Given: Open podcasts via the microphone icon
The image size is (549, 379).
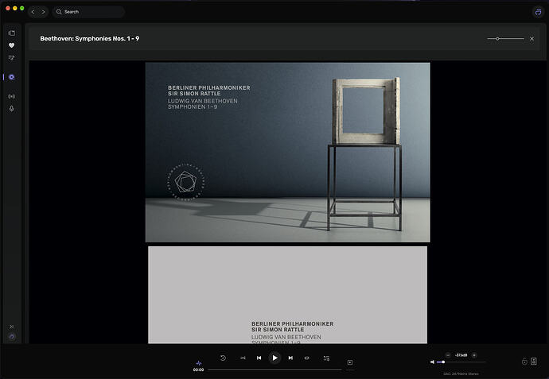Looking at the screenshot, I should (x=12, y=109).
